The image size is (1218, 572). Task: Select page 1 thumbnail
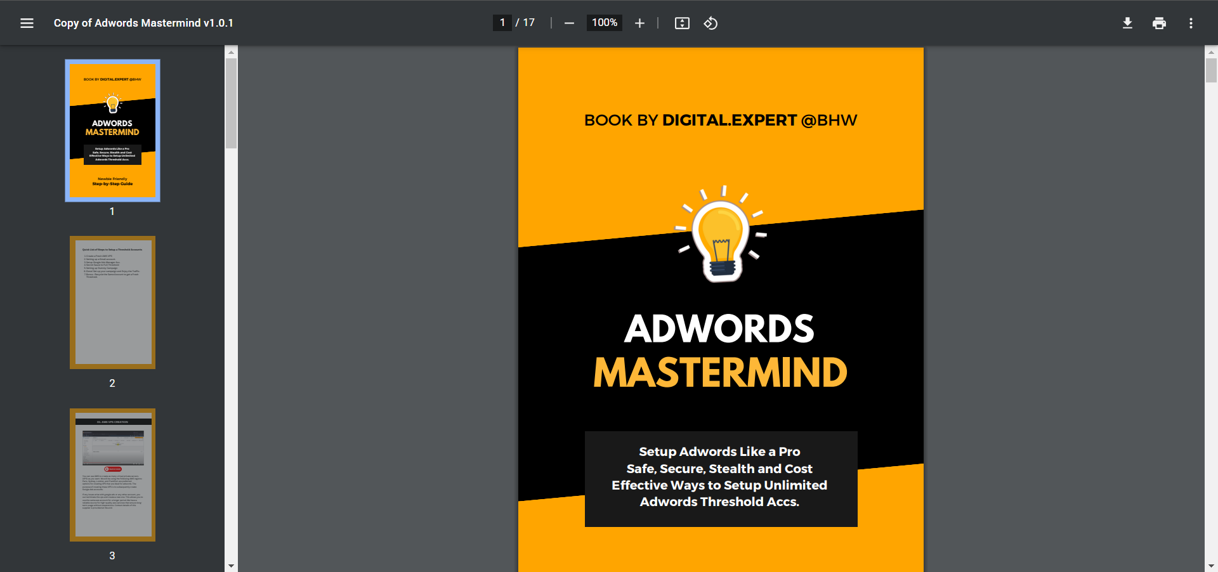tap(112, 131)
